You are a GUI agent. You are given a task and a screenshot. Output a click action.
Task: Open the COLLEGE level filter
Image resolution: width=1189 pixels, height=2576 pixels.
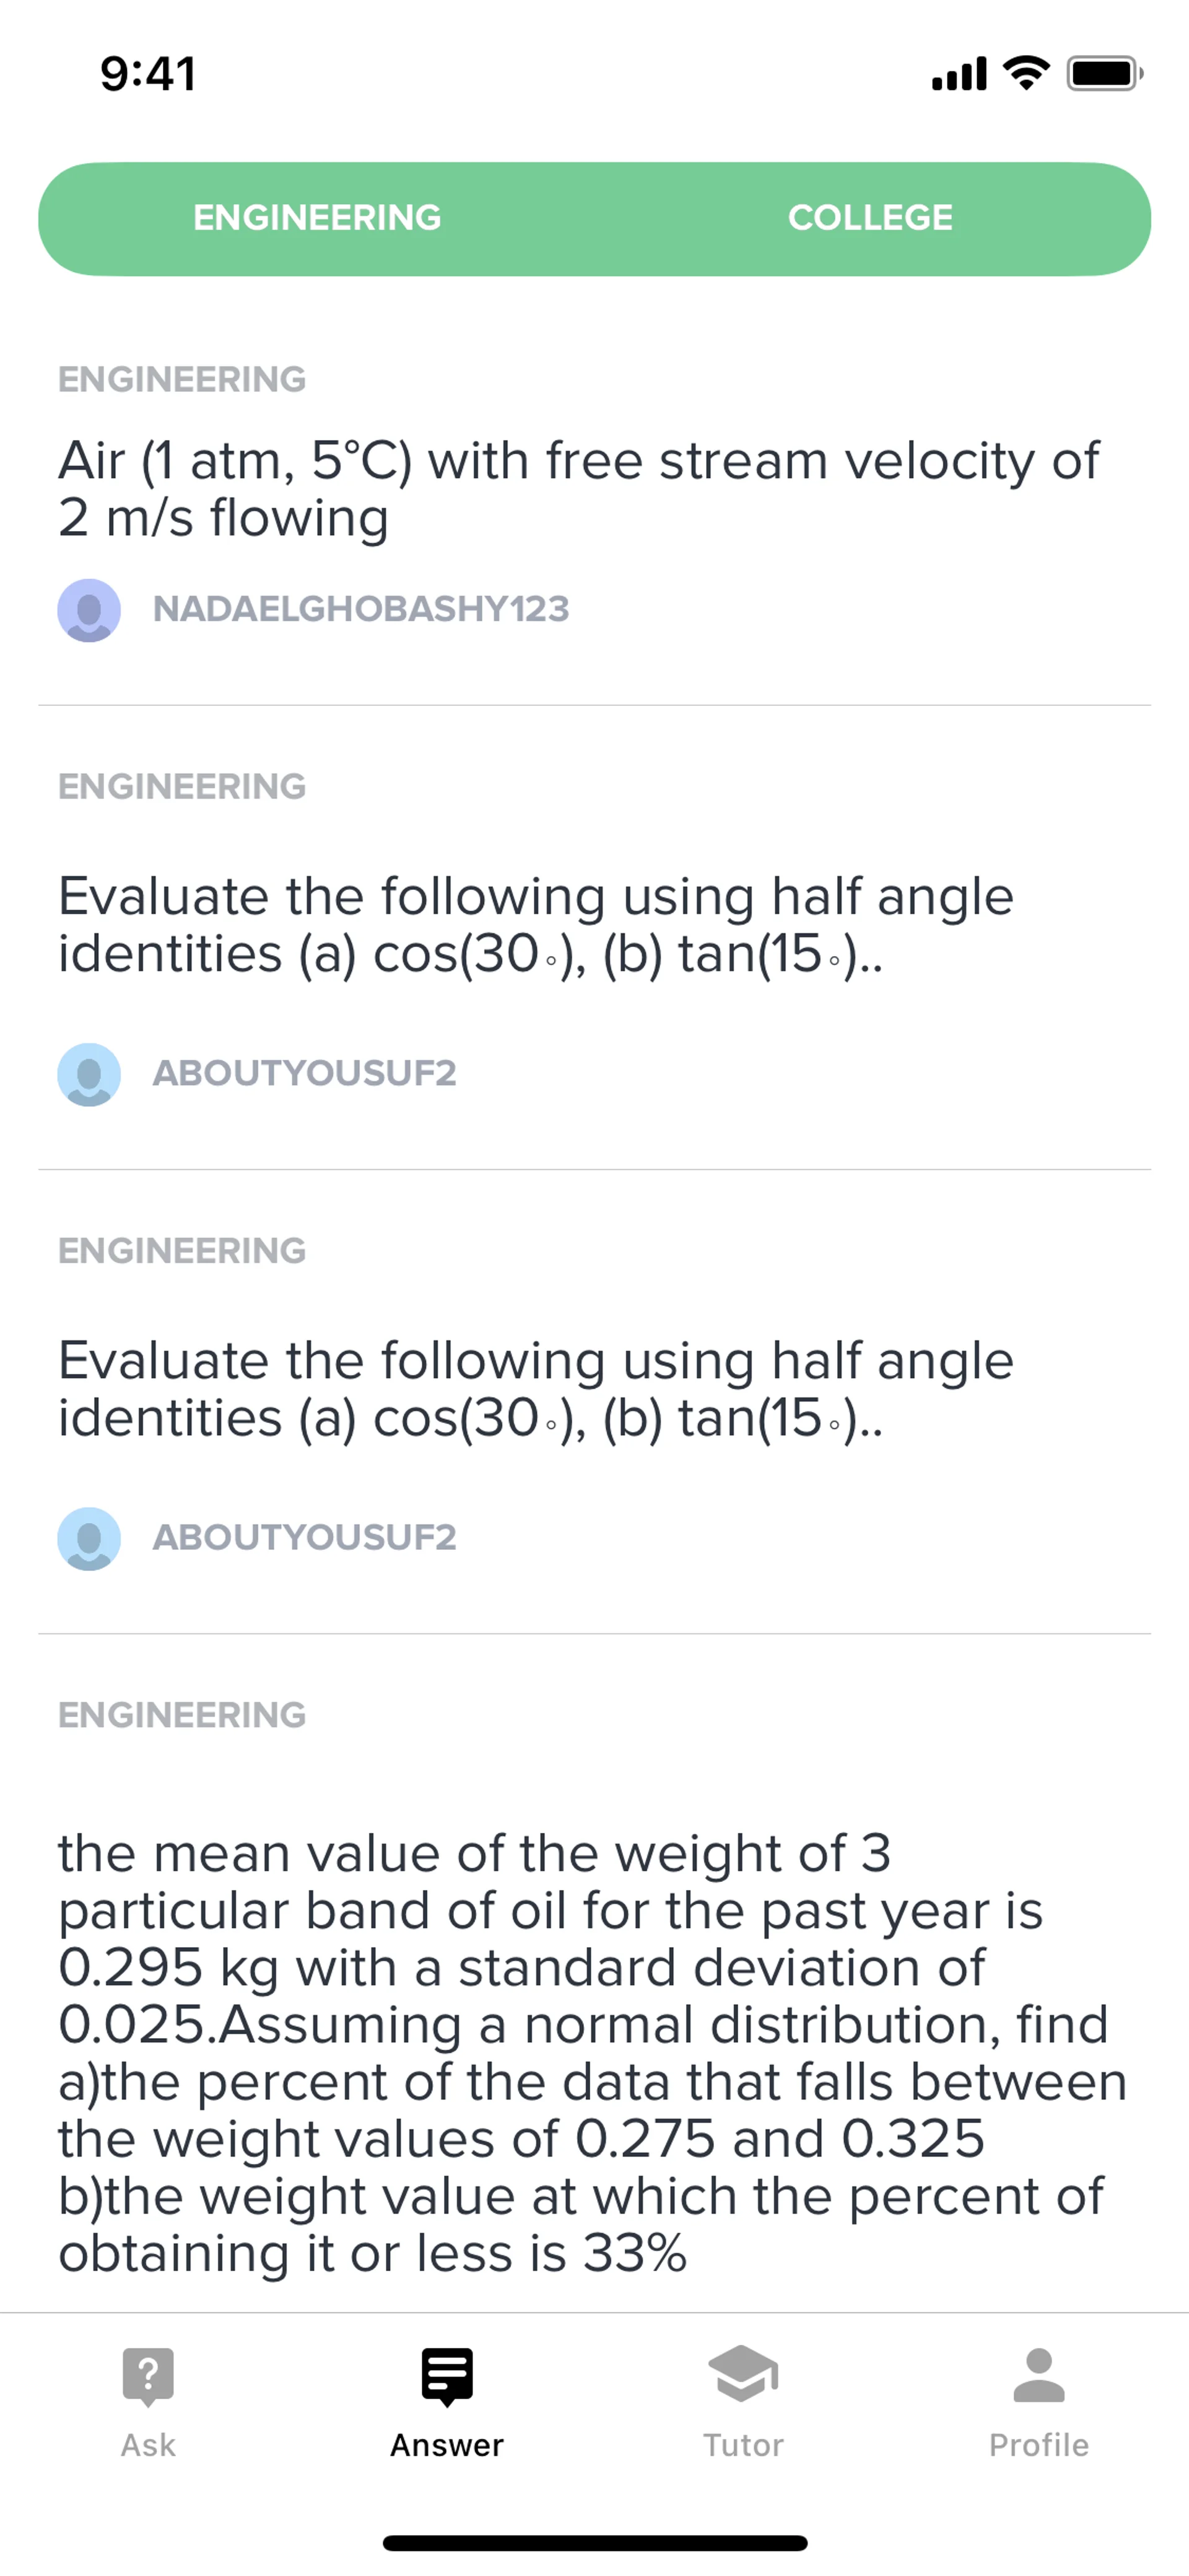click(x=870, y=218)
